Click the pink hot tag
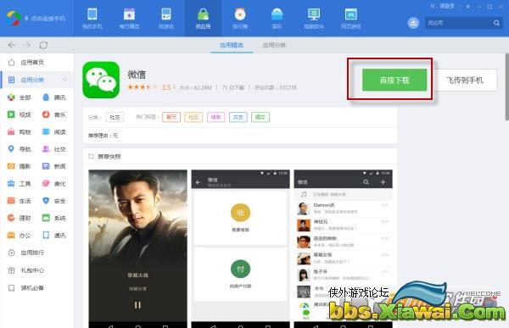This screenshot has width=509, height=328. click(215, 117)
